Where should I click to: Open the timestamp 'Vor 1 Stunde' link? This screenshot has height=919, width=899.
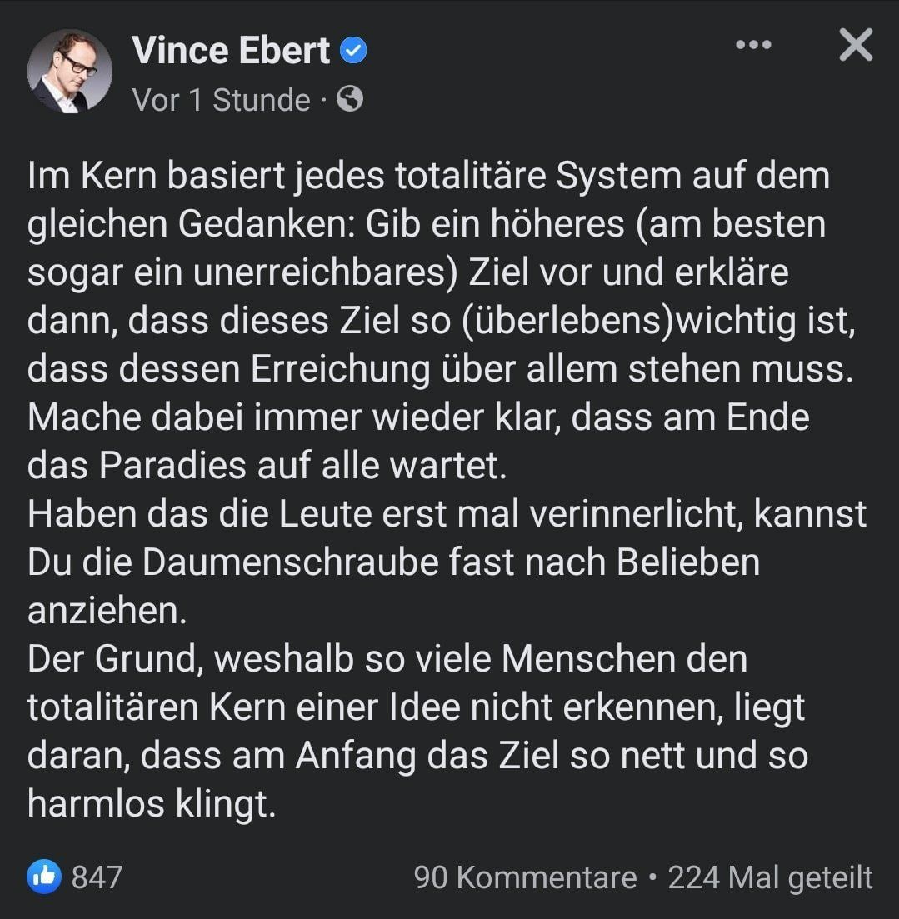click(219, 100)
